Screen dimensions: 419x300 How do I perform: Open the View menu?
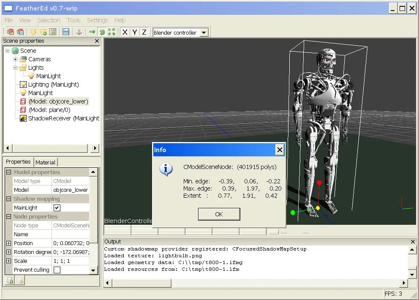coord(25,20)
